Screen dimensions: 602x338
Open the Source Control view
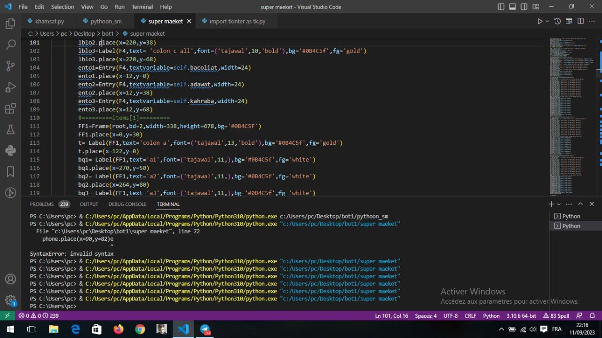point(10,66)
